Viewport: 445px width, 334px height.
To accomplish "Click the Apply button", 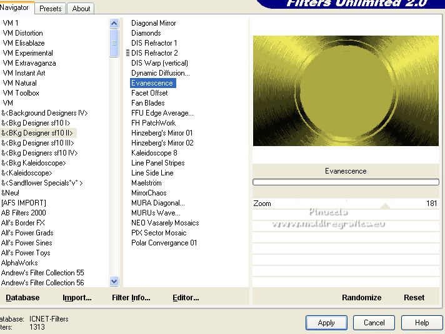I will coord(326,323).
